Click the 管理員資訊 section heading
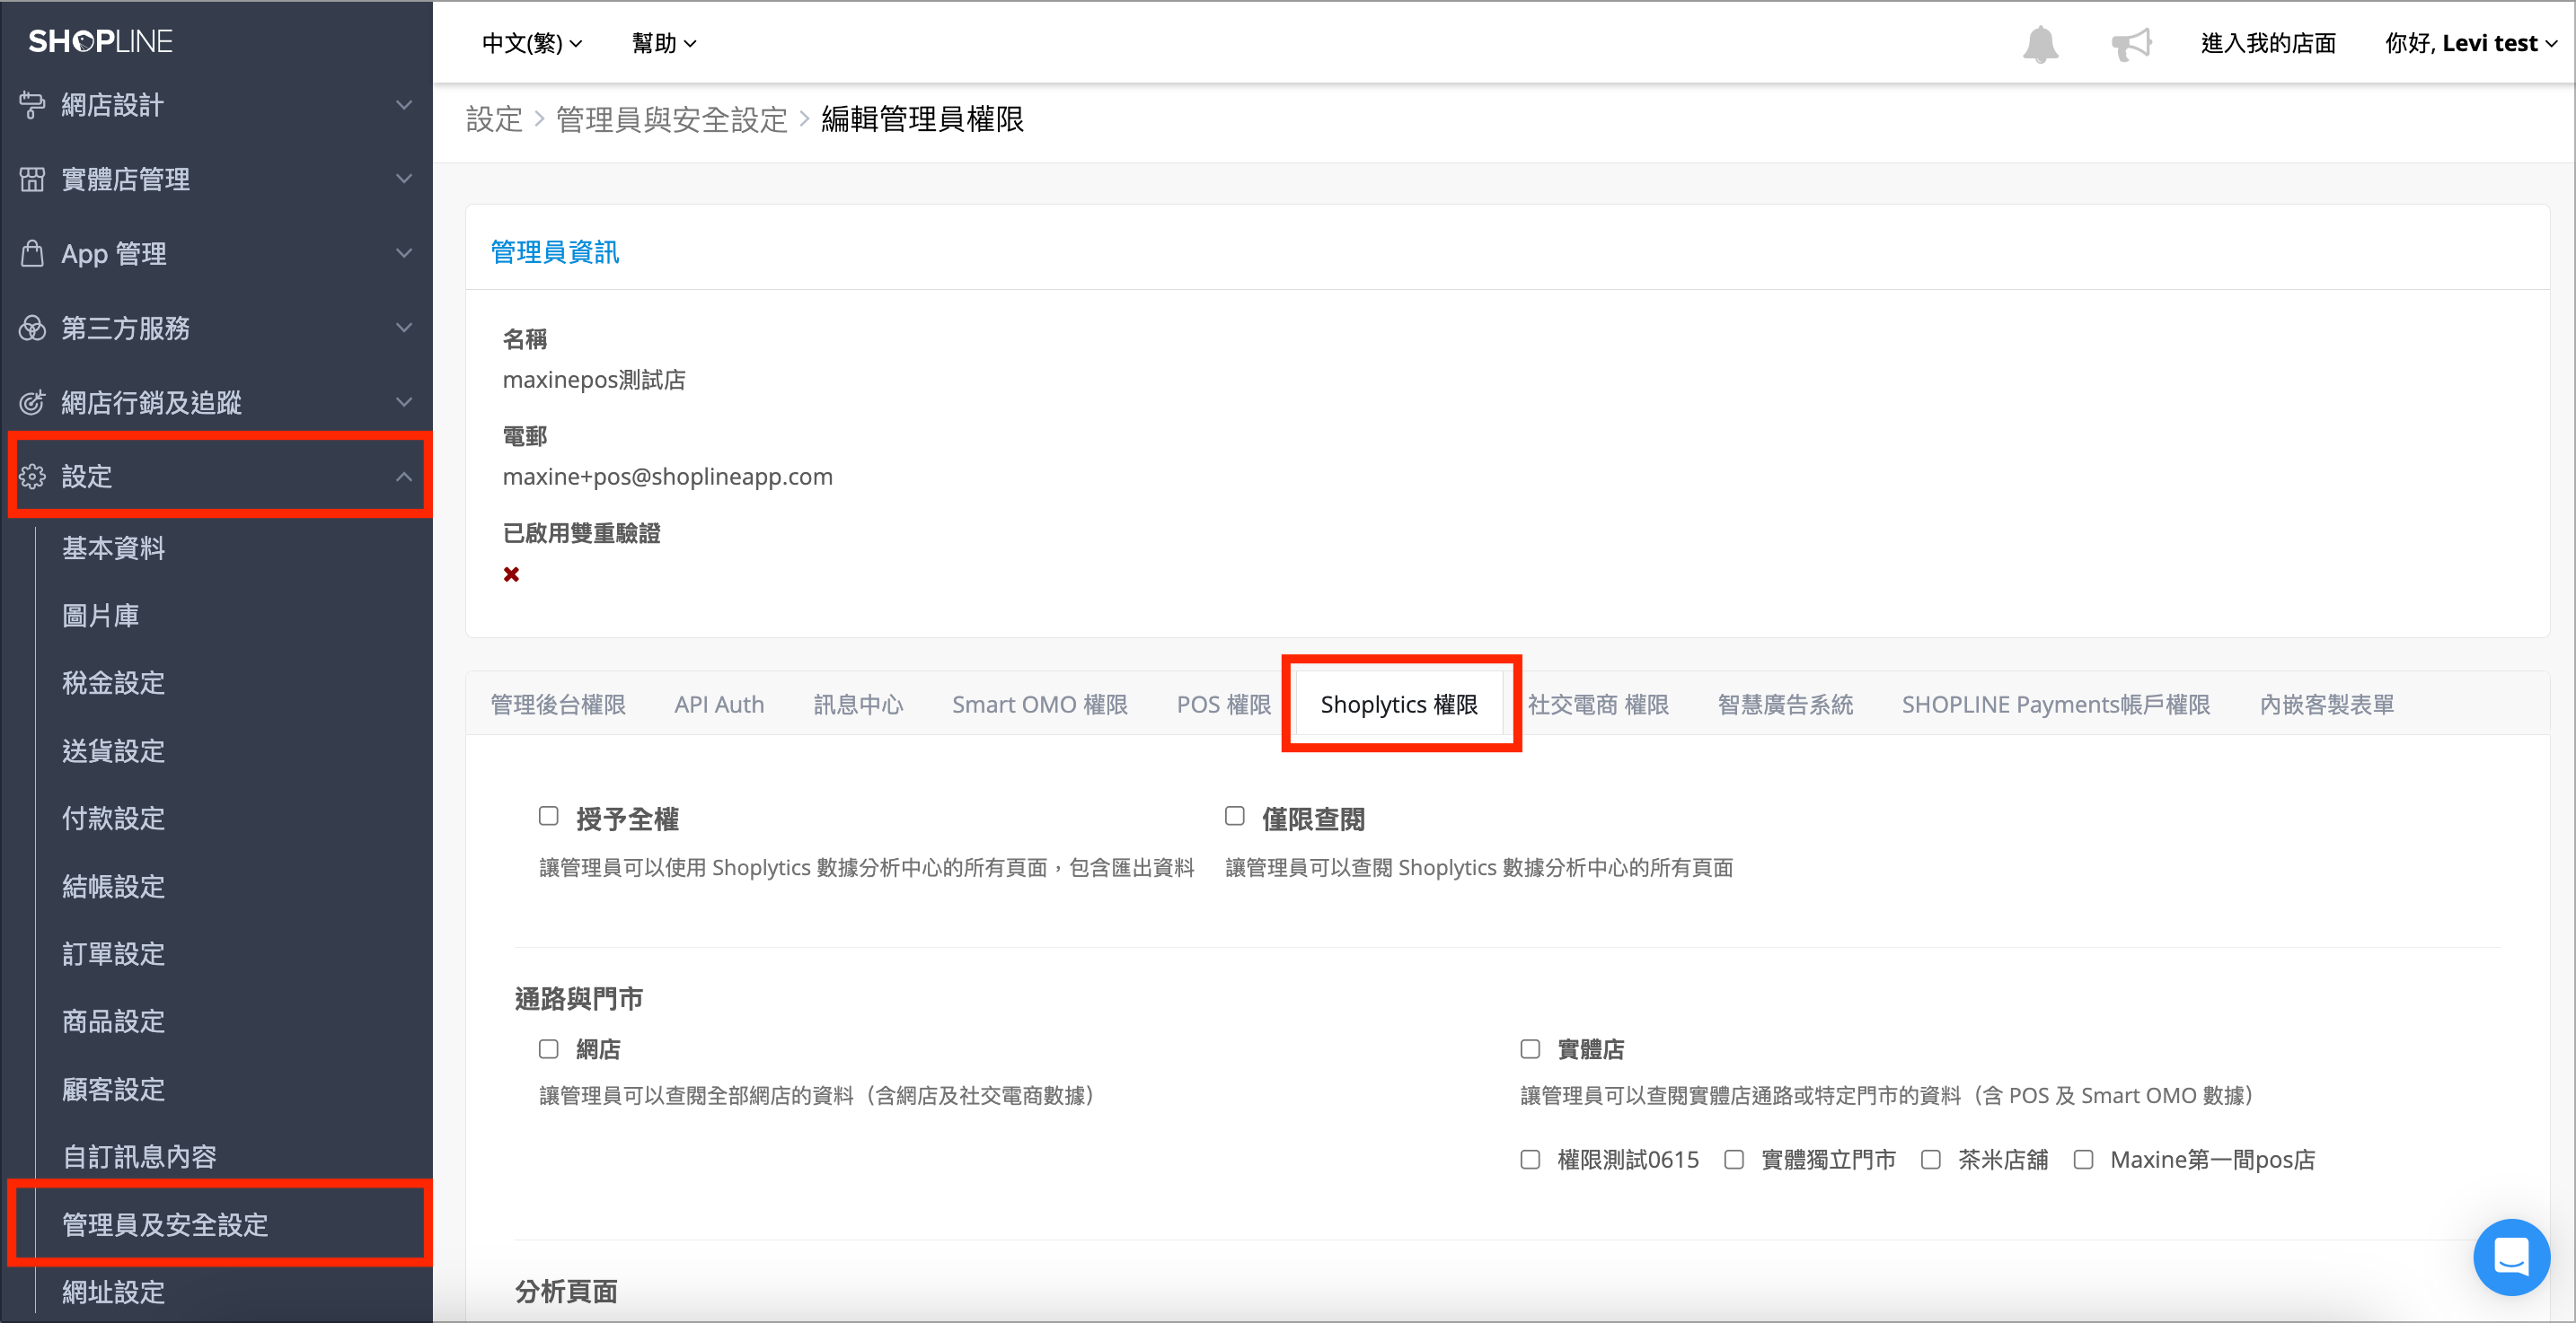2576x1323 pixels. [554, 252]
